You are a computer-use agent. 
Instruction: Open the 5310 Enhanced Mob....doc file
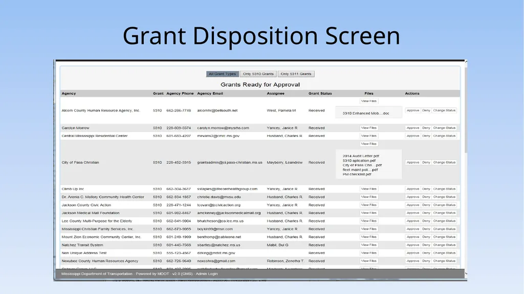[365, 114]
